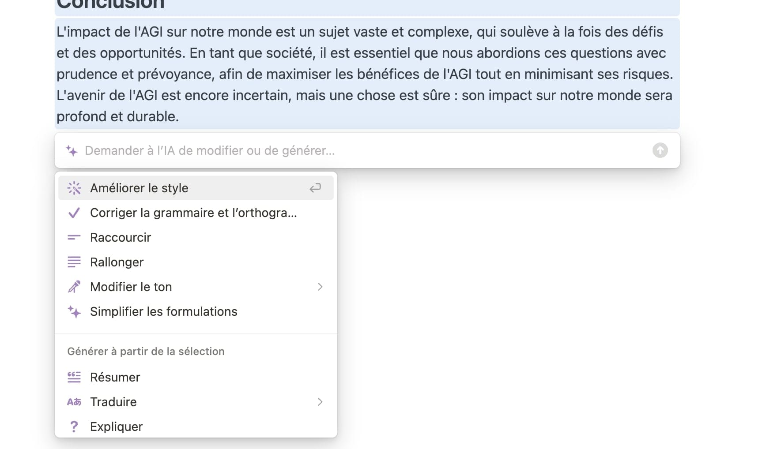Select the Raccourcir menu entry
Image resolution: width=762 pixels, height=449 pixels.
[x=196, y=237]
